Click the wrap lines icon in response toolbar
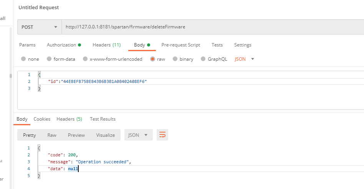Screen dimensions: 364x189 pos(162,135)
